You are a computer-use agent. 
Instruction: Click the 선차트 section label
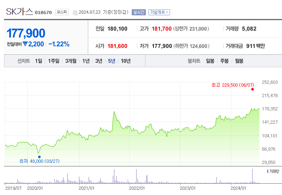click(x=23, y=61)
